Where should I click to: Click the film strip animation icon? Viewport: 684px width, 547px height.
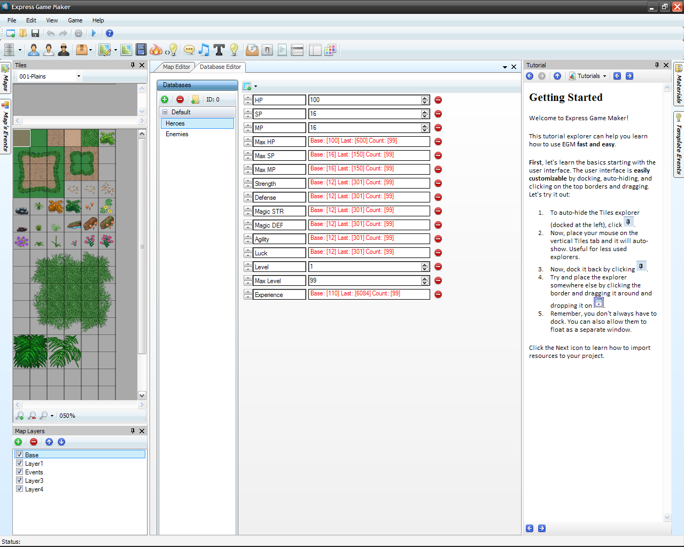(141, 50)
